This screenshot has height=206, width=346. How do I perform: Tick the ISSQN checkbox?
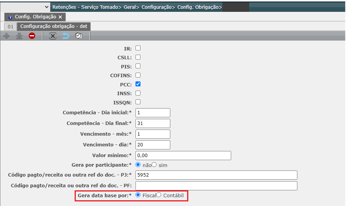click(138, 102)
